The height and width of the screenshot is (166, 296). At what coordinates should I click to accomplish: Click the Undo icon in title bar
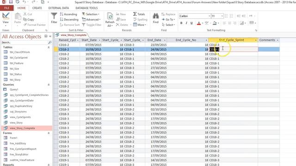click(x=24, y=2)
